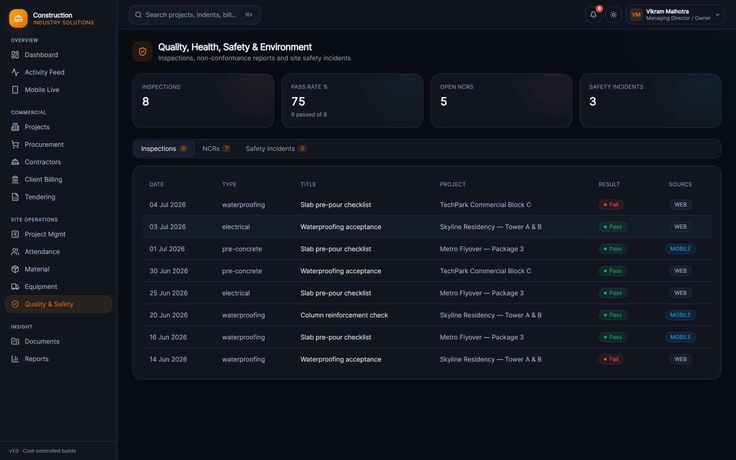Screen dimensions: 736x460
Task: Click the MOBILE source badge for 01 Jul 2026
Action: [x=680, y=249]
